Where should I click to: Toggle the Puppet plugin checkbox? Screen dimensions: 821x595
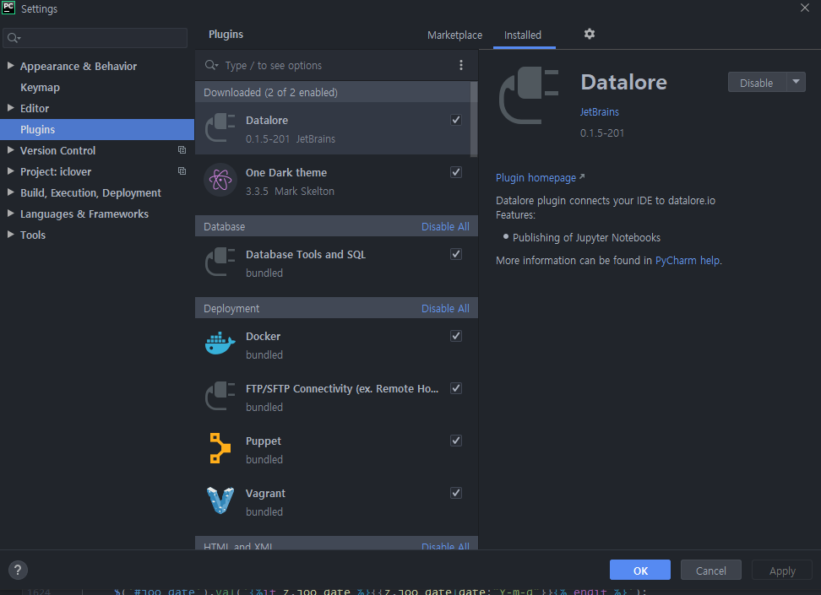(x=456, y=441)
